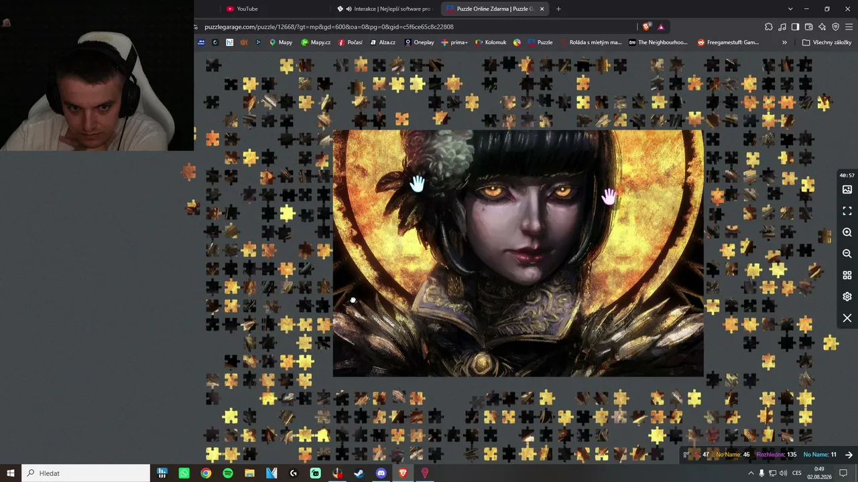Arrange pieces with the grid icon

[847, 275]
